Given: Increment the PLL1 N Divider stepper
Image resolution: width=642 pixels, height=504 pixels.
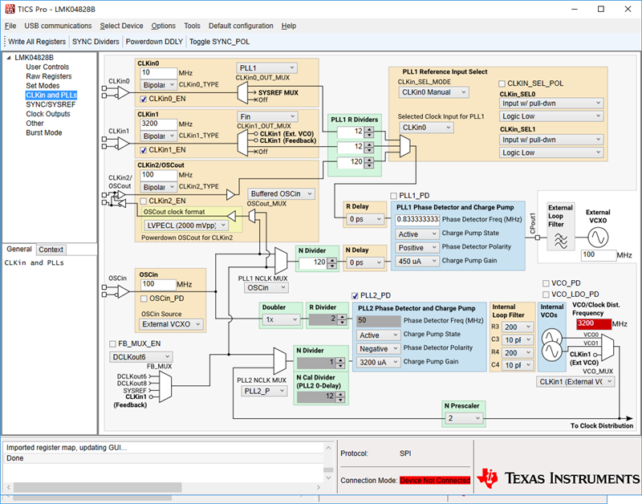Looking at the screenshot, I should (x=332, y=260).
